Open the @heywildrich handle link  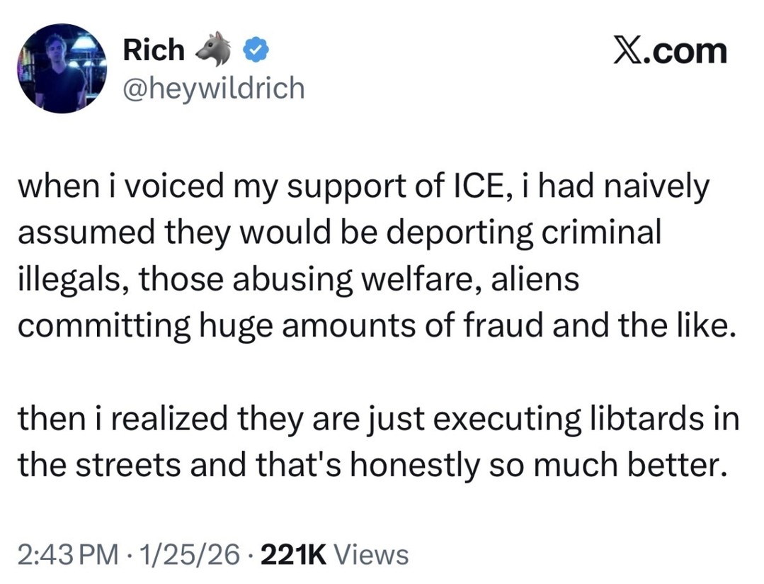(x=214, y=88)
